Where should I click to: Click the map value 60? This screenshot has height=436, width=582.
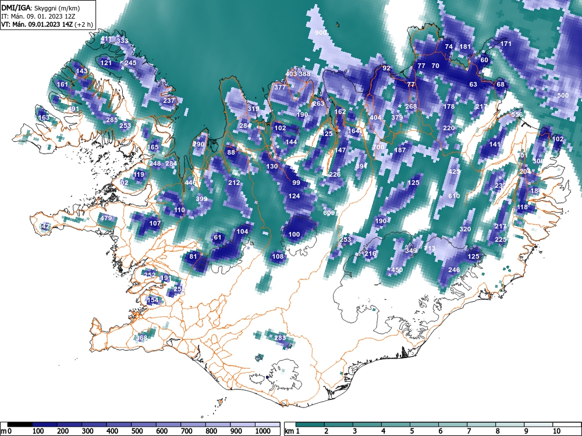pyautogui.click(x=484, y=60)
